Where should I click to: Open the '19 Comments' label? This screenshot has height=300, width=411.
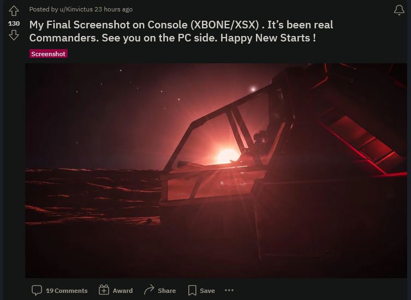tap(67, 291)
